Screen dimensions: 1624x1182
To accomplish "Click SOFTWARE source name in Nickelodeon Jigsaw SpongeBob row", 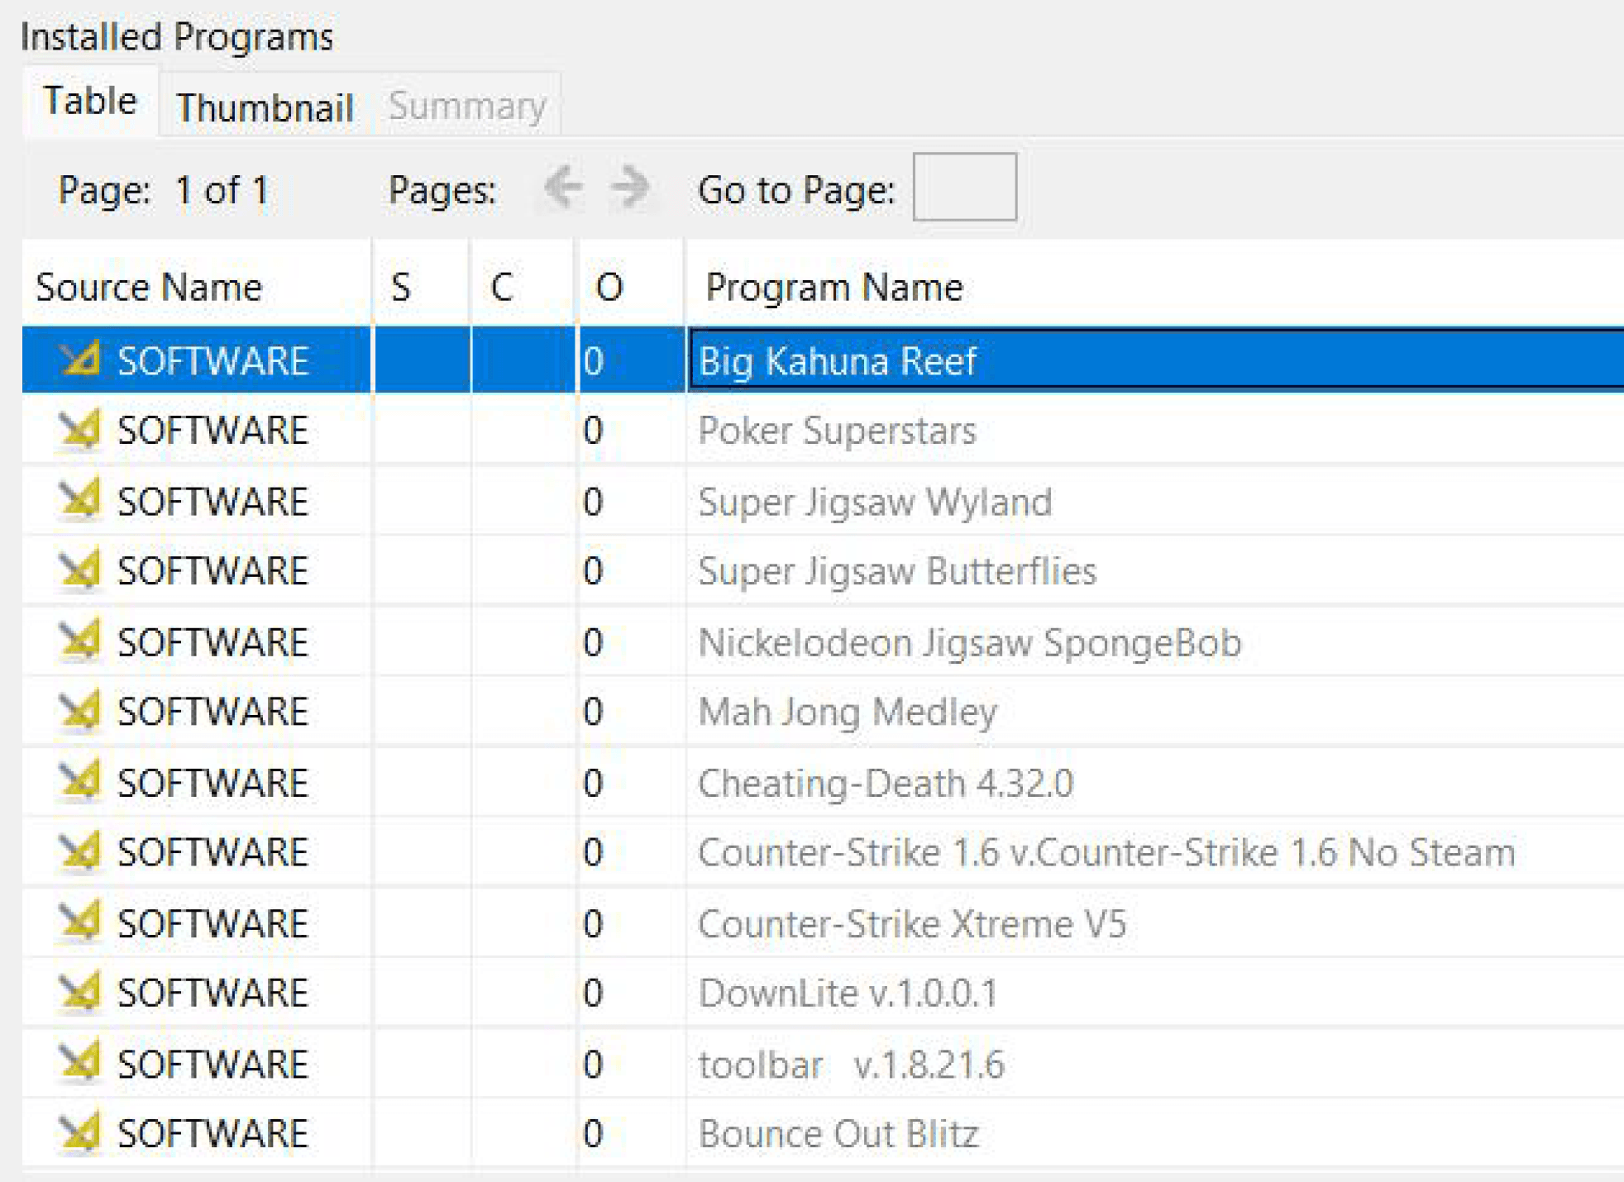I will (213, 641).
